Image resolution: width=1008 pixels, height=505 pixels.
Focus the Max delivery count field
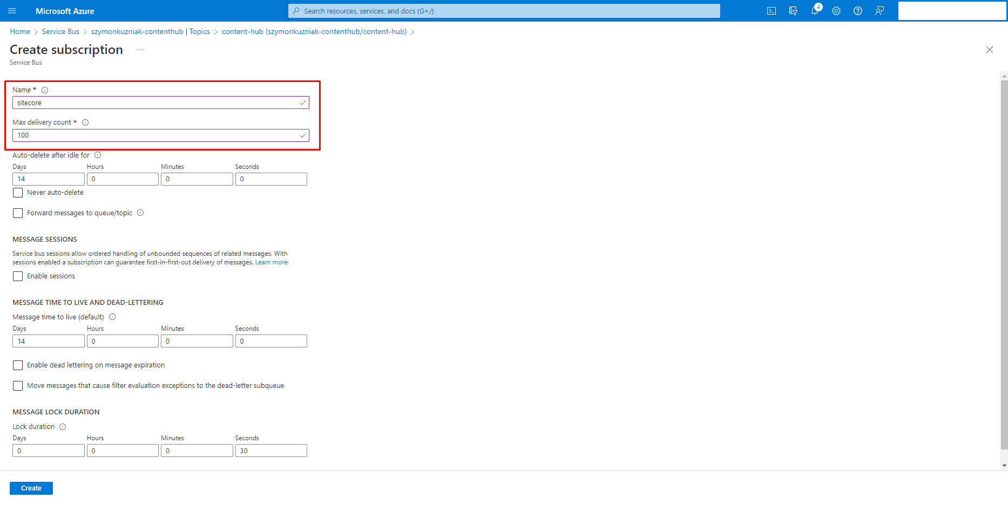tap(161, 135)
